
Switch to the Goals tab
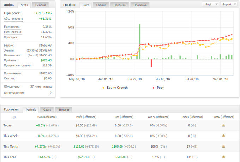pos(47,110)
